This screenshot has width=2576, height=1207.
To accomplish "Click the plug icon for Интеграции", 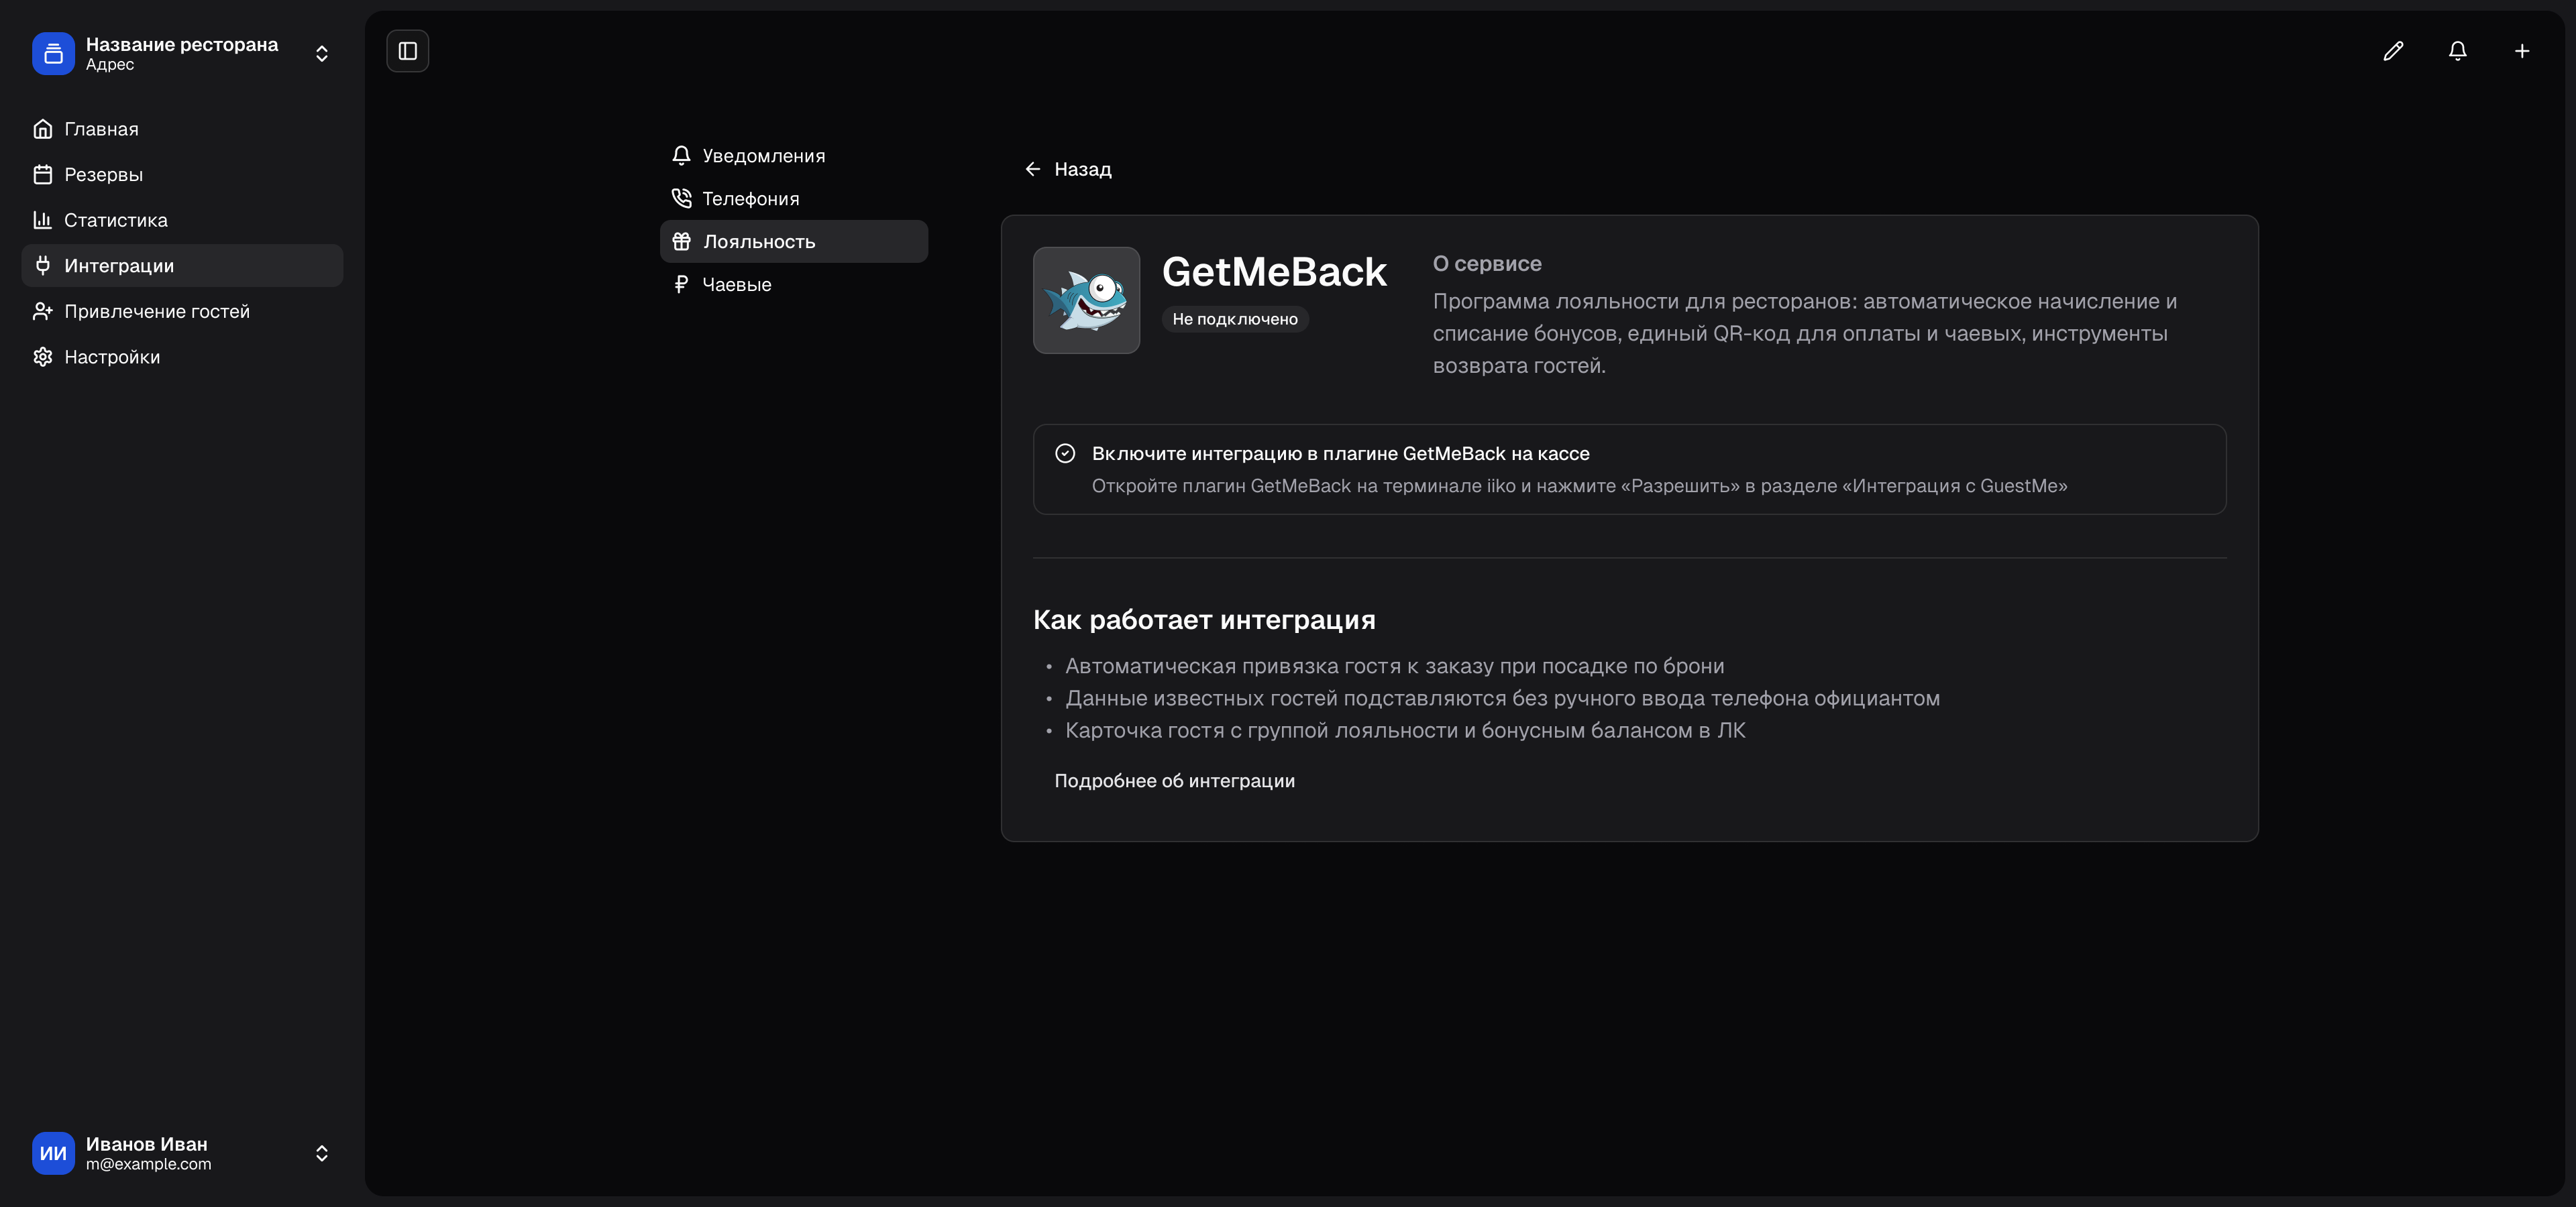I will [43, 266].
